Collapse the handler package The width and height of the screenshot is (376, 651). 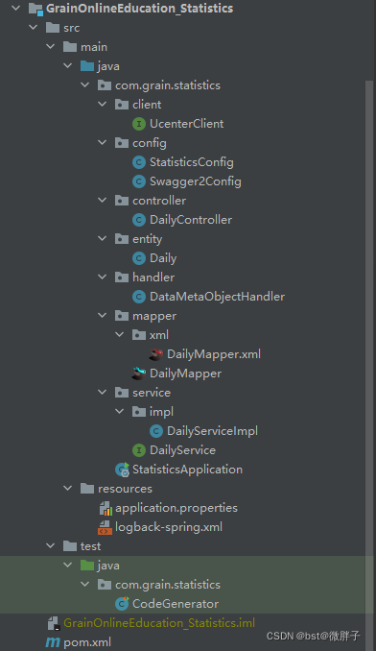pyautogui.click(x=102, y=277)
